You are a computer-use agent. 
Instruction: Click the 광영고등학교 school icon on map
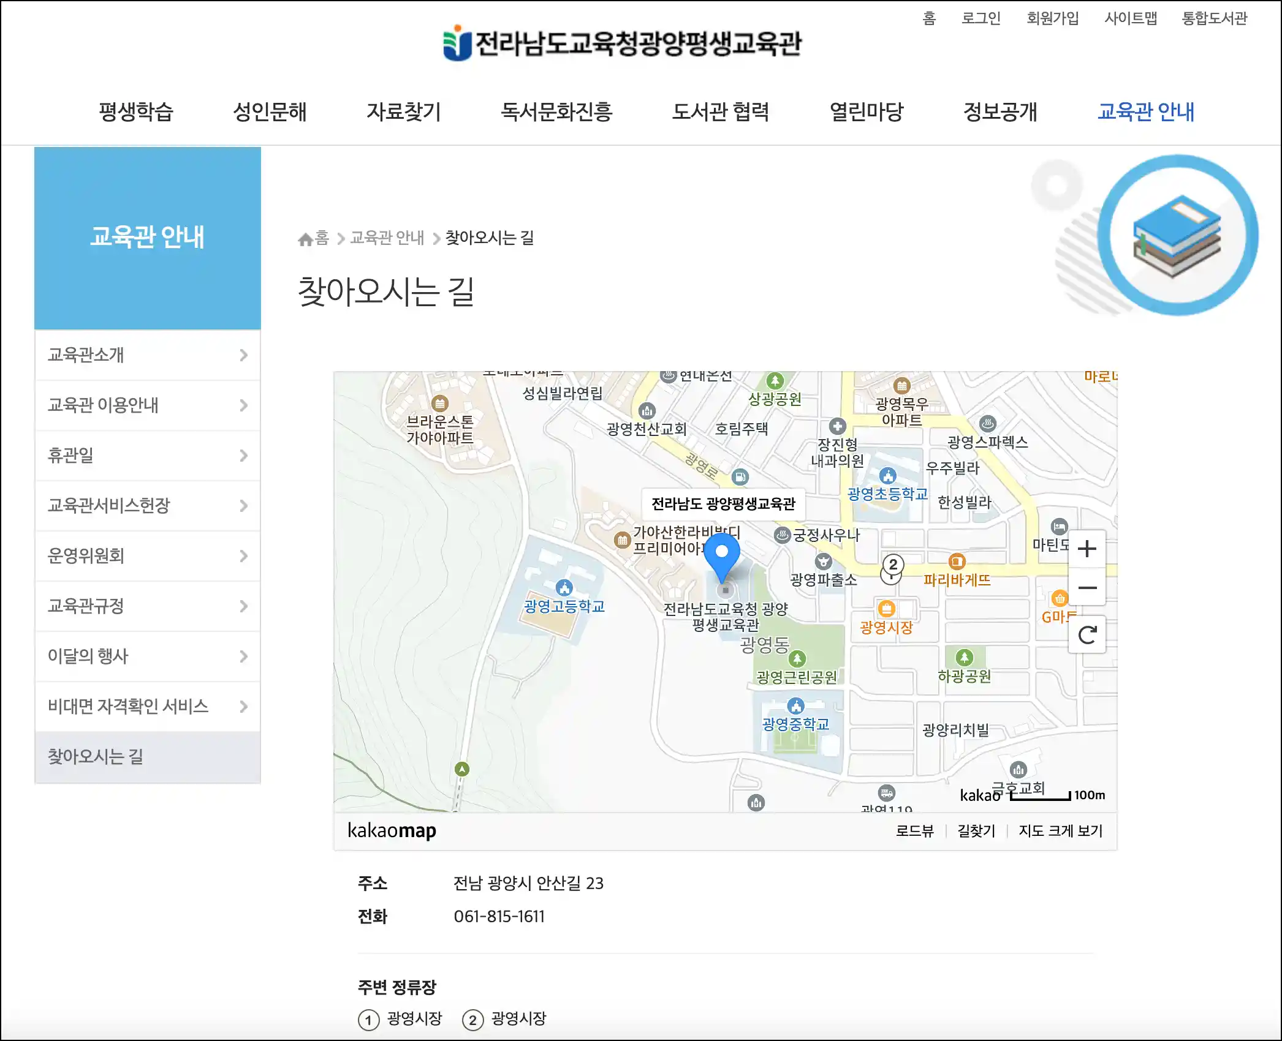coord(564,588)
